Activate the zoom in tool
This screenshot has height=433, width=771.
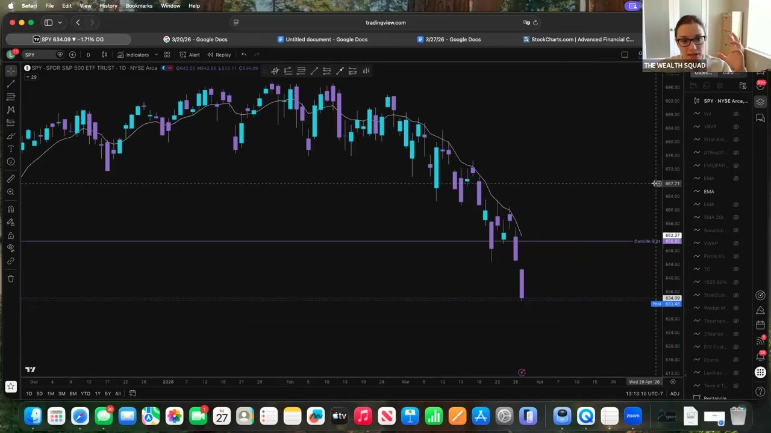click(10, 192)
